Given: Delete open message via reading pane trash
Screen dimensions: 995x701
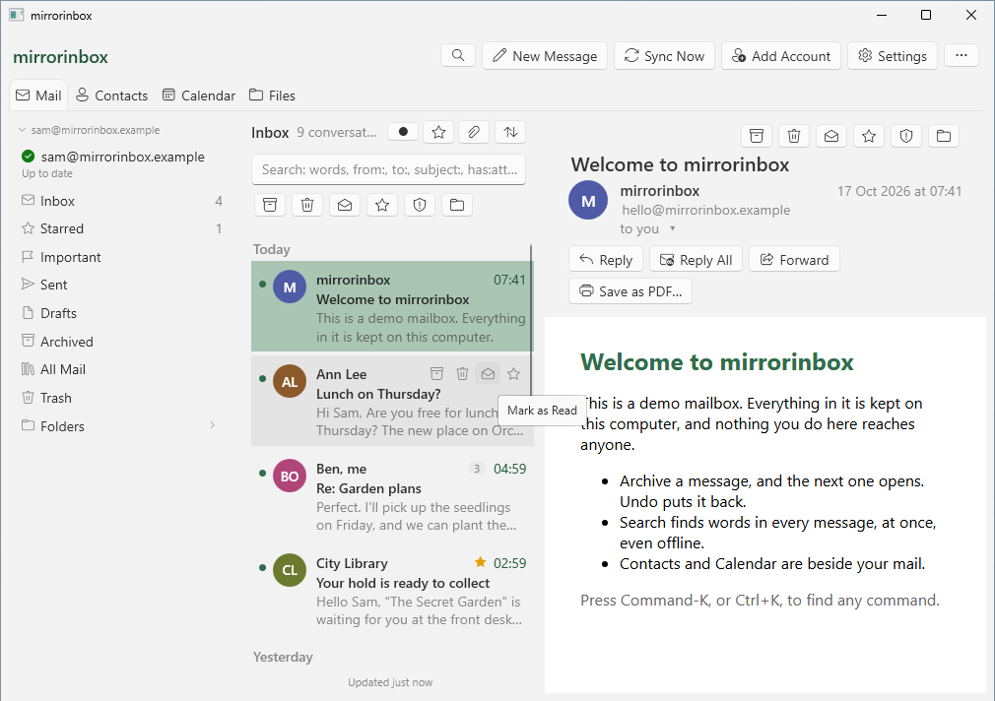Looking at the screenshot, I should (794, 136).
